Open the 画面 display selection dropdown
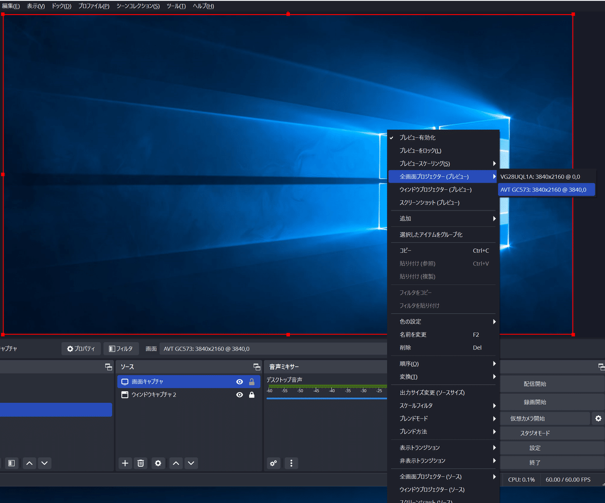The height and width of the screenshot is (503, 605). coord(272,348)
